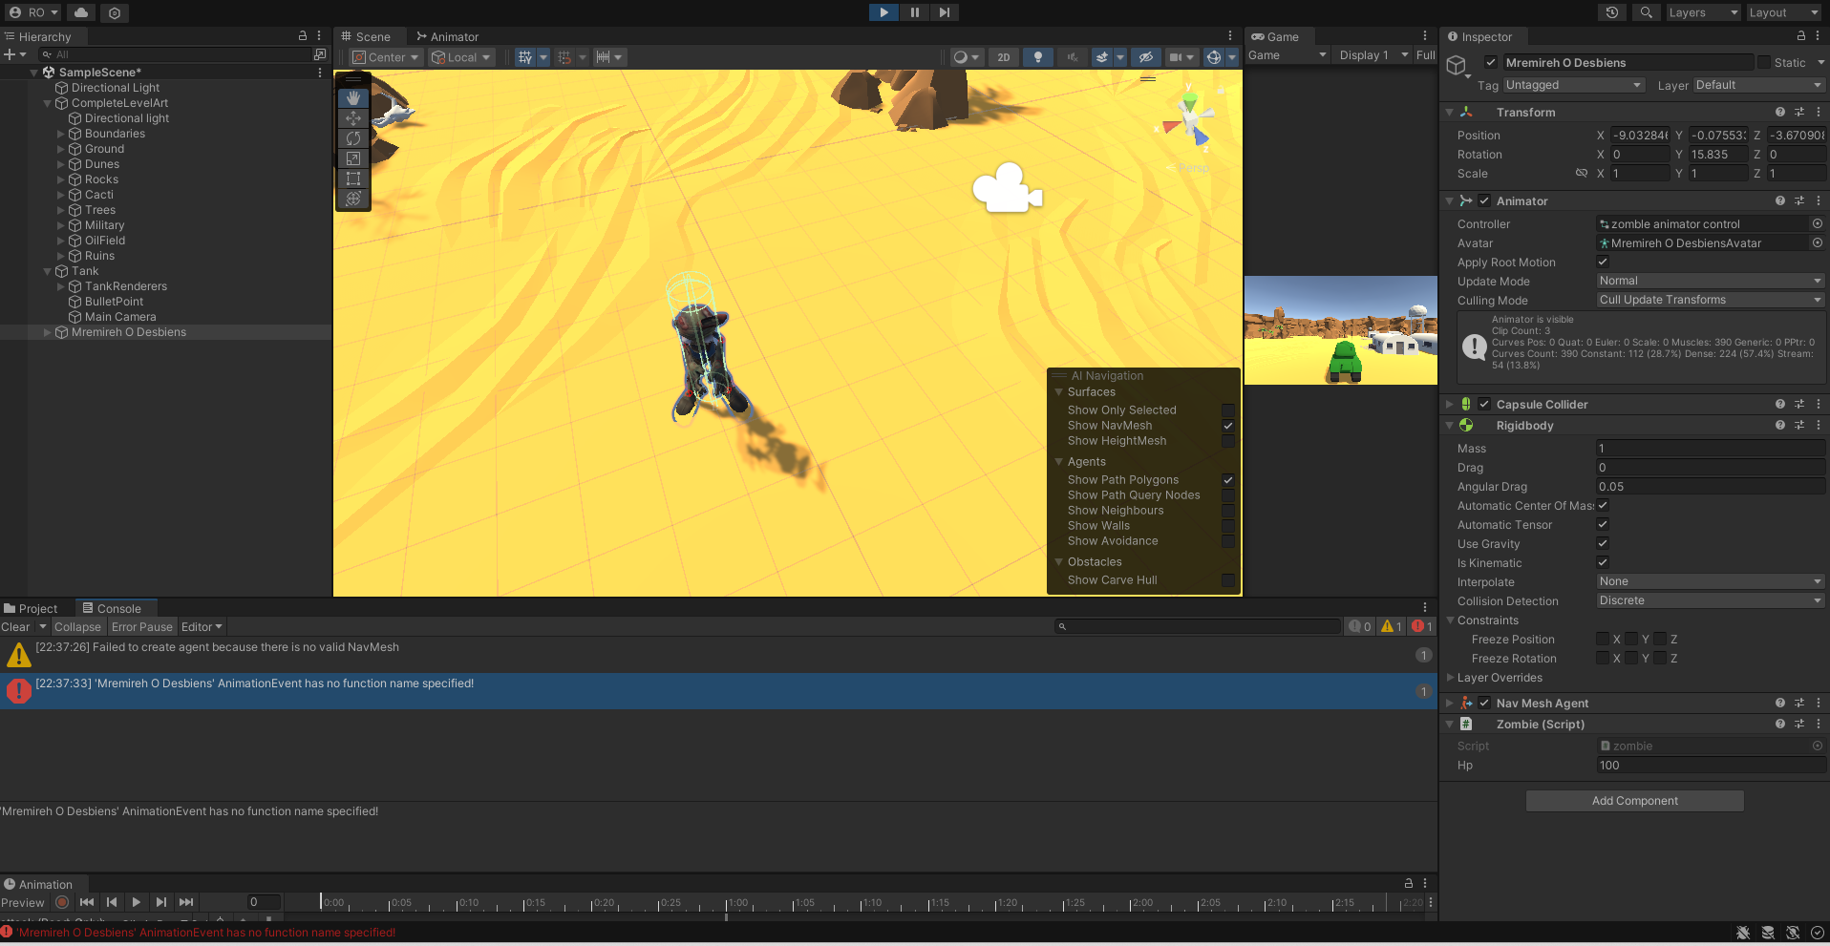The image size is (1830, 946).
Task: Click the bug debug-mode status bar icon
Action: pyautogui.click(x=1743, y=933)
